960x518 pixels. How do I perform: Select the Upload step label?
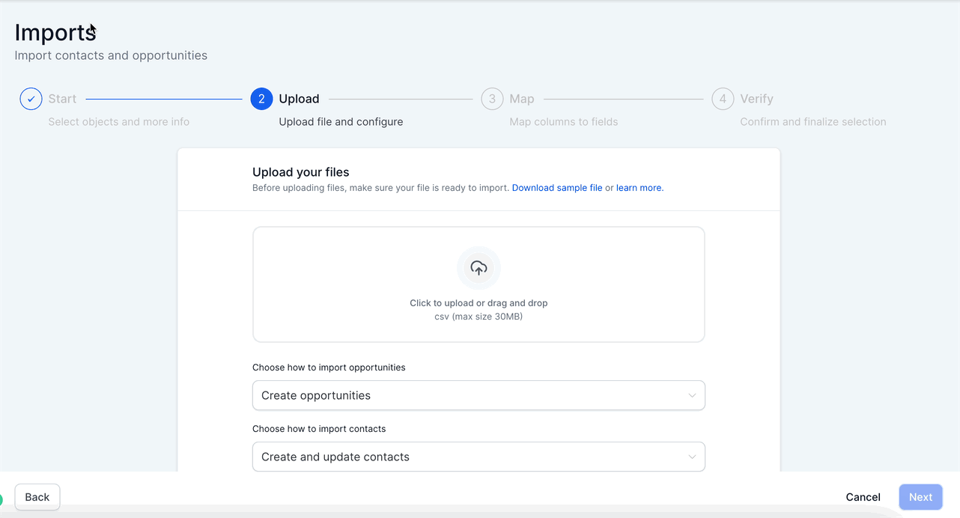tap(299, 99)
